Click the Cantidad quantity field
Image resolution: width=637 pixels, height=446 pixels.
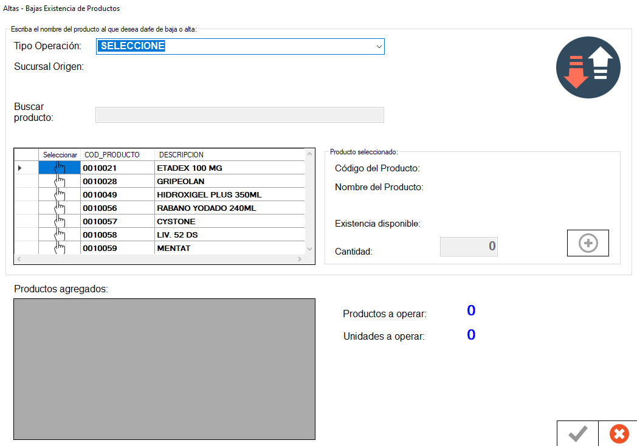click(469, 246)
